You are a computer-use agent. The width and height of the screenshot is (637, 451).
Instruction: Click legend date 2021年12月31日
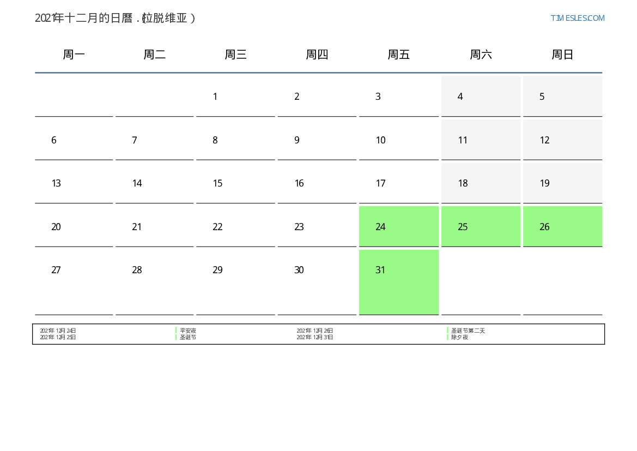[315, 337]
